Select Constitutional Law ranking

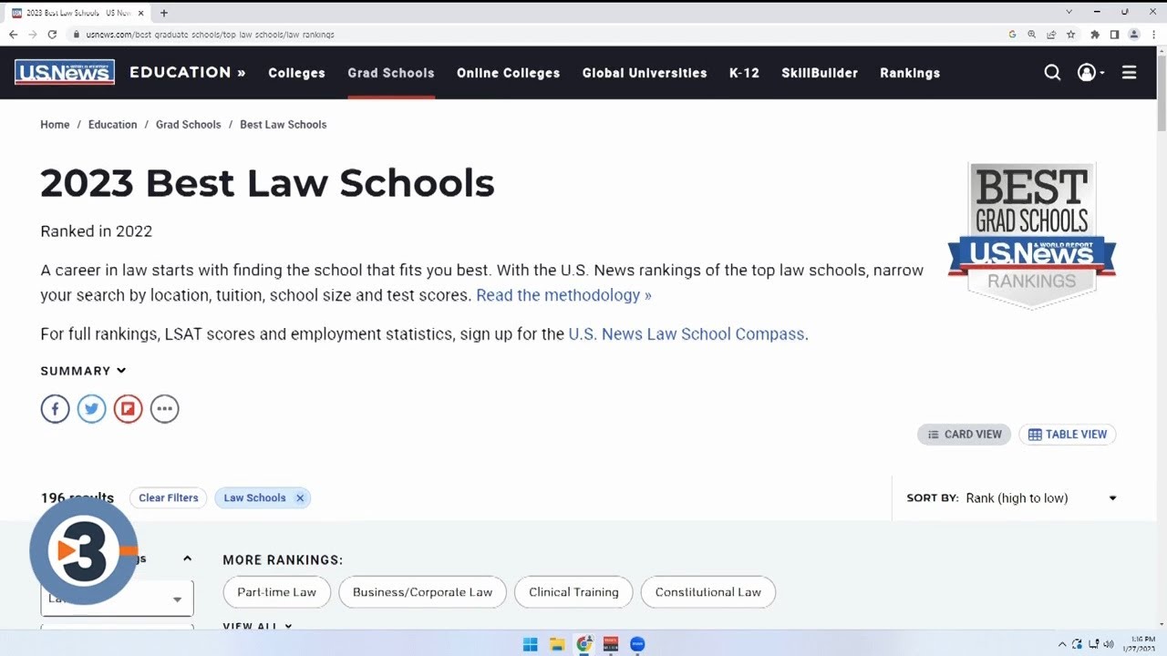[x=707, y=592]
